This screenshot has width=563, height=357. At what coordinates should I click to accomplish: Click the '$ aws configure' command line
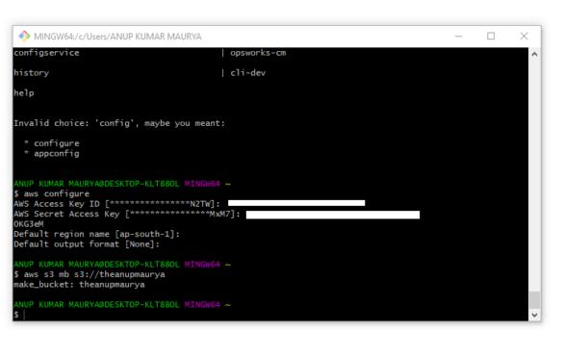(x=51, y=194)
